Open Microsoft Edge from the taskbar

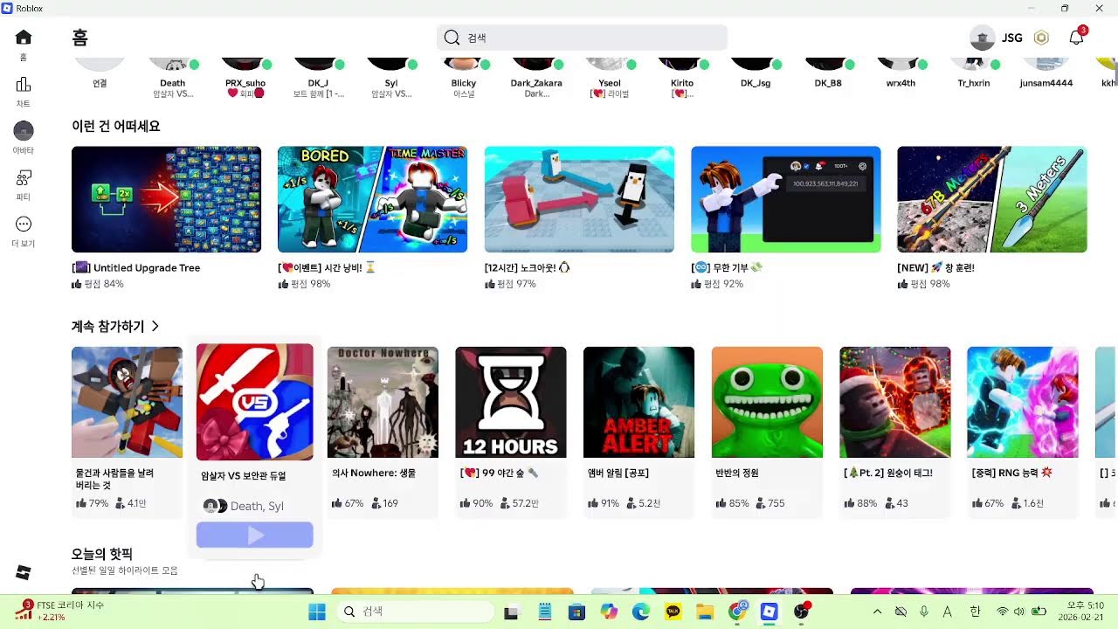(x=641, y=612)
